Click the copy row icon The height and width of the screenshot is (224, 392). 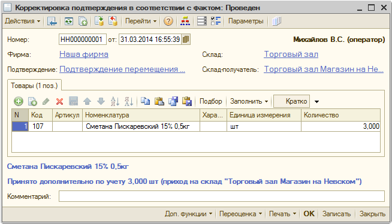33,101
